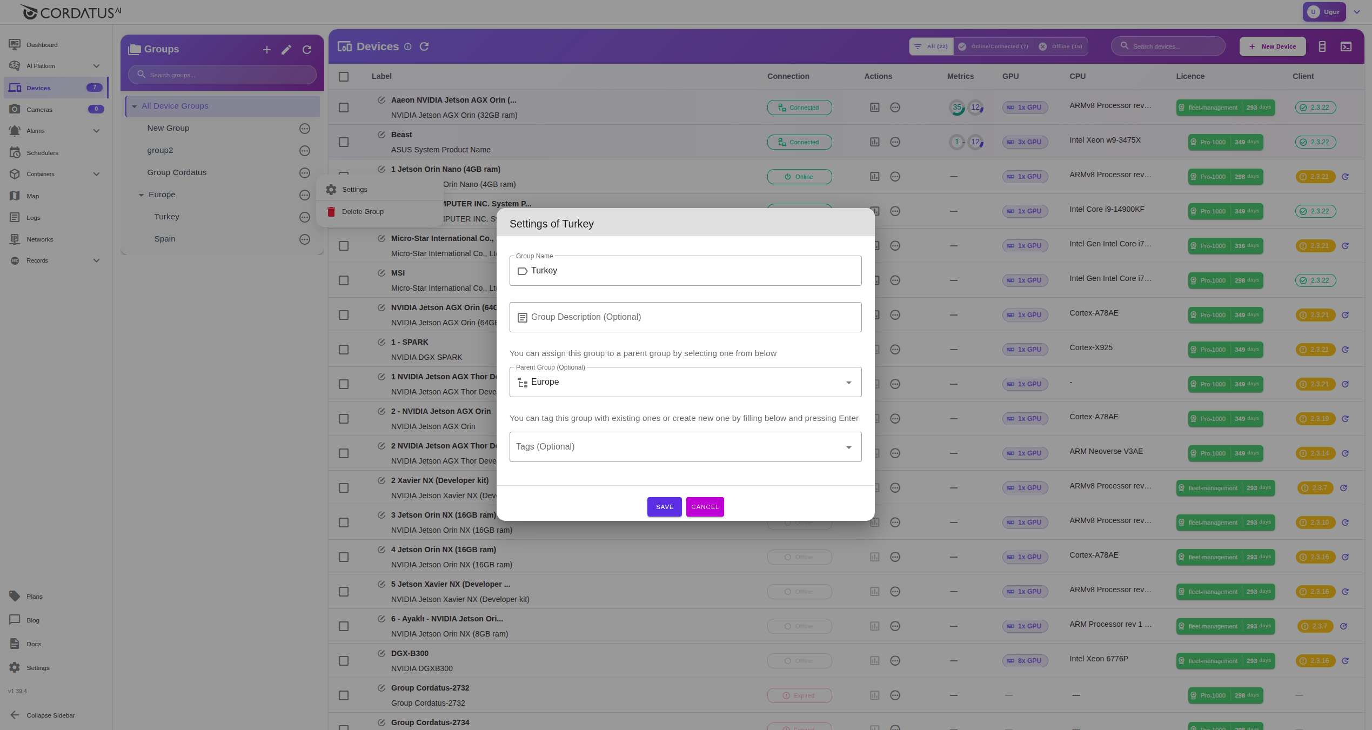Filter devices by Offline status
1372x730 pixels.
(1060, 46)
